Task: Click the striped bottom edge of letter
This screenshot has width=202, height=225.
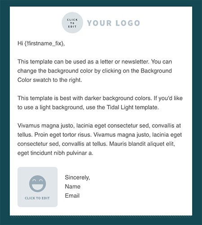Action: click(101, 216)
